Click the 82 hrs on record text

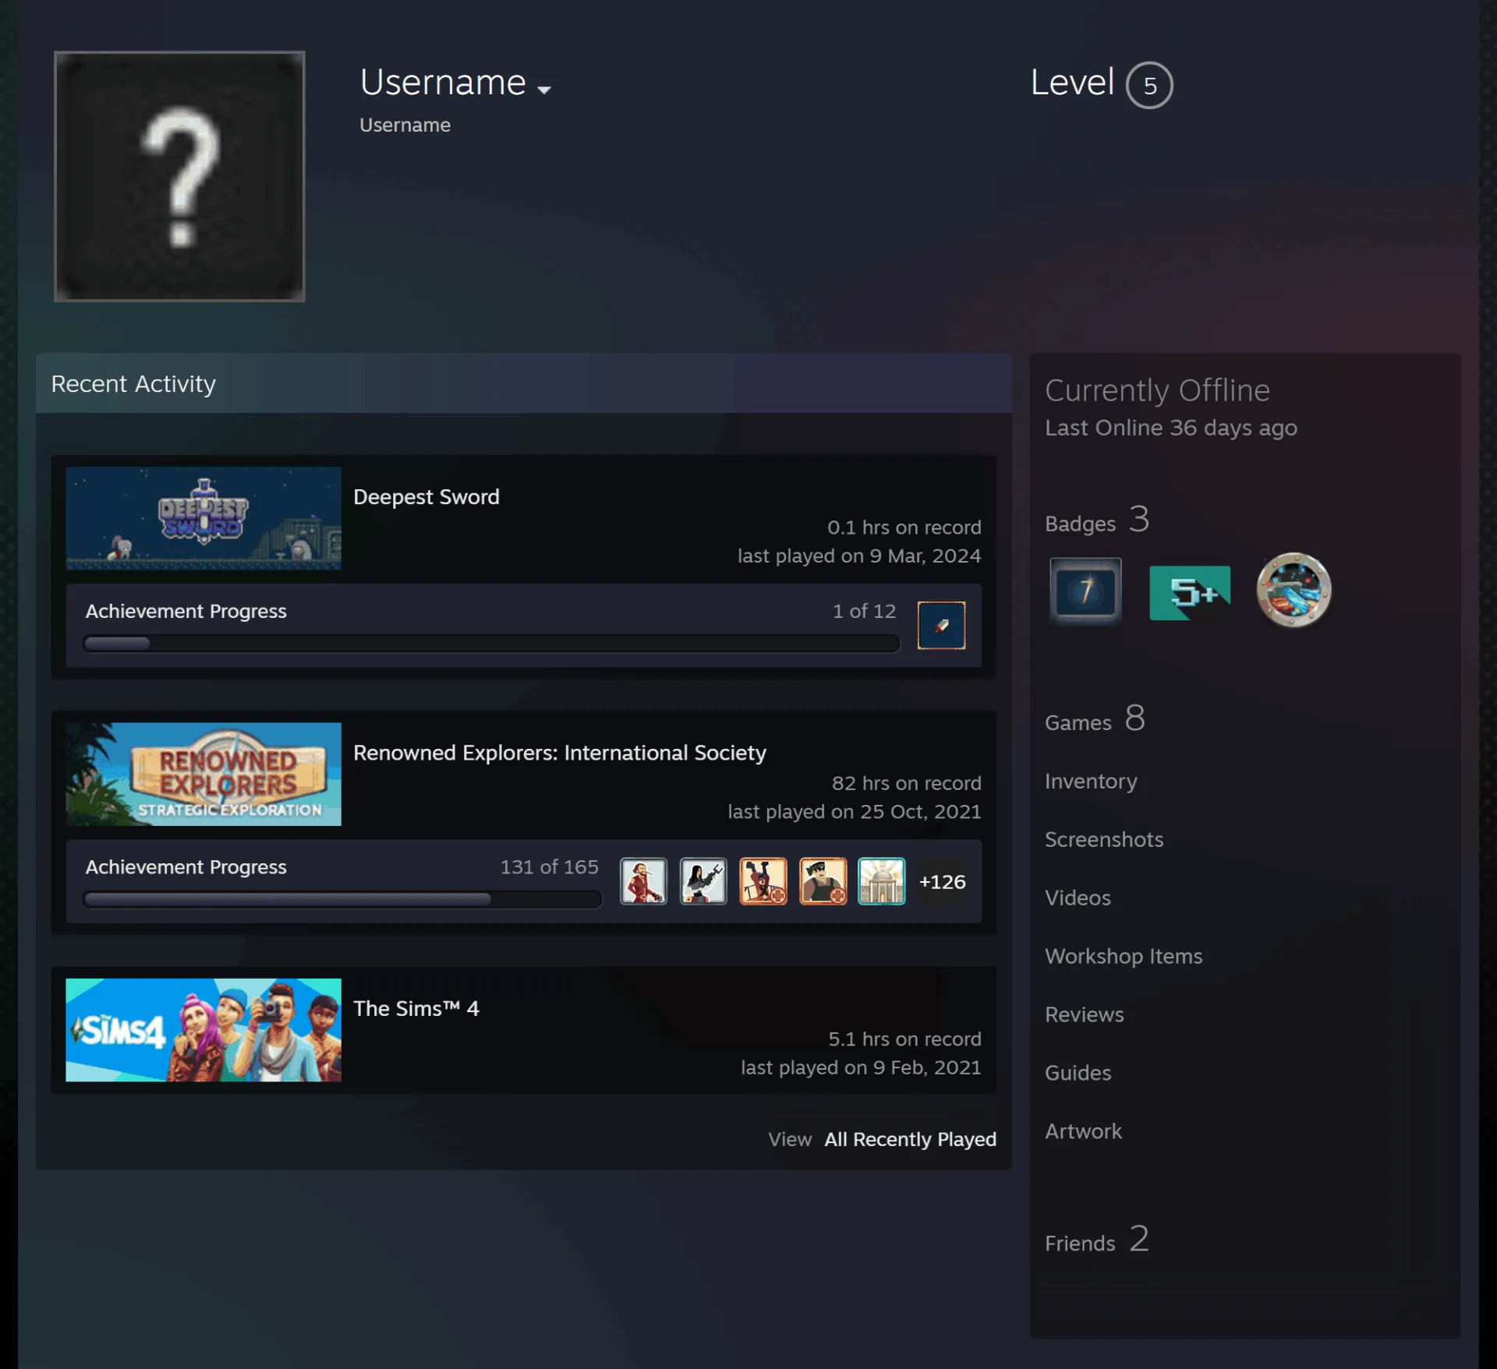coord(906,783)
